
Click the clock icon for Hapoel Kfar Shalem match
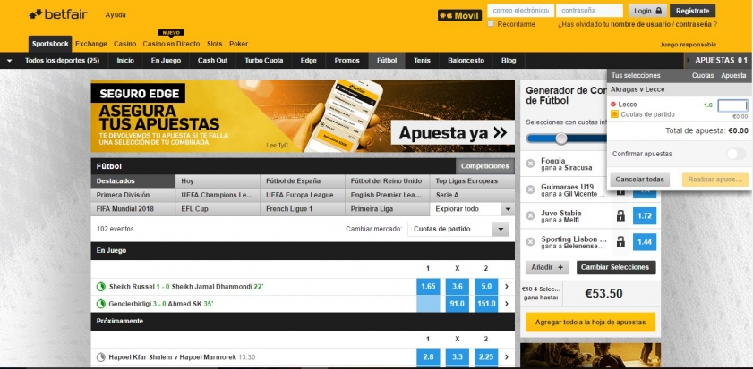pos(101,357)
